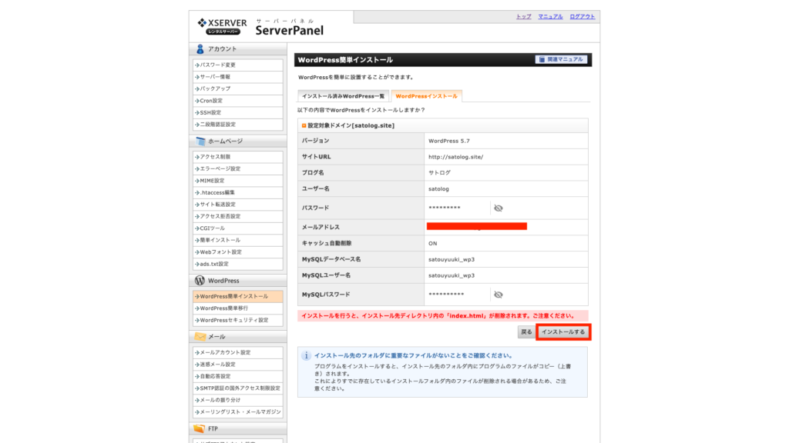
Task: Click the WordPress簡単インストール page title
Action: [x=345, y=60]
